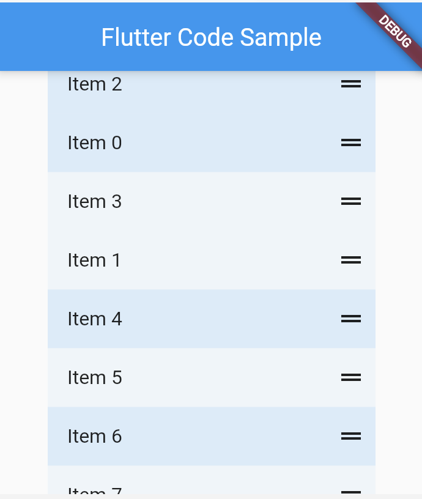Click the drag handle for Item 0
The width and height of the screenshot is (422, 499).
(x=351, y=142)
